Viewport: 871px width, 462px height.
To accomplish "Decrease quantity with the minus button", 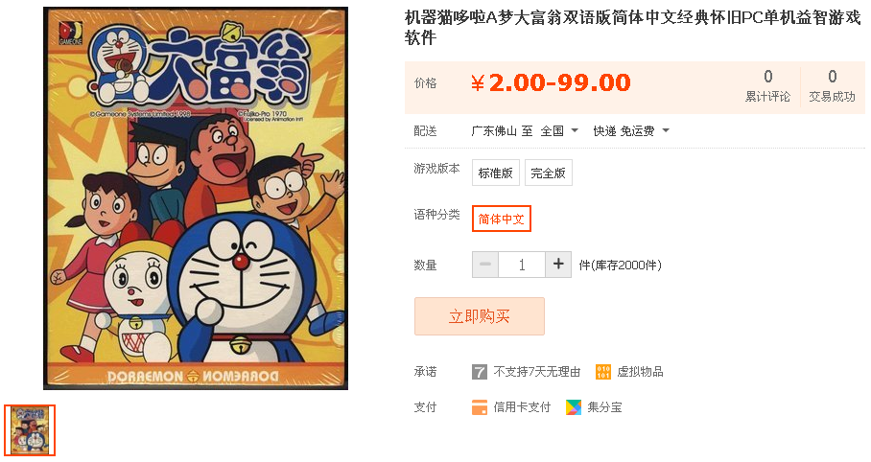I will [x=485, y=265].
